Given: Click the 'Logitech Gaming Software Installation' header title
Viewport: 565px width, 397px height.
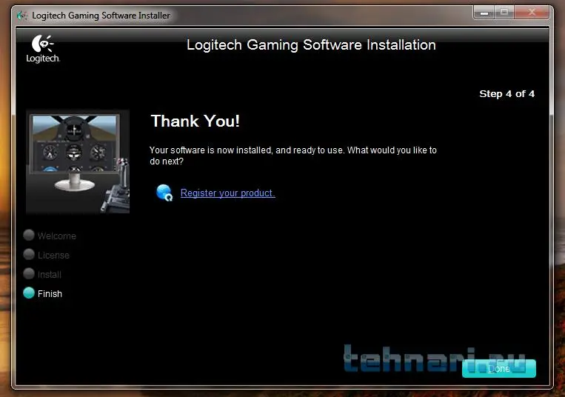Looking at the screenshot, I should 311,45.
